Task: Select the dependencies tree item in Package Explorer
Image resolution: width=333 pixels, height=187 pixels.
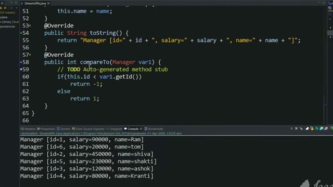Action: pos(8,26)
